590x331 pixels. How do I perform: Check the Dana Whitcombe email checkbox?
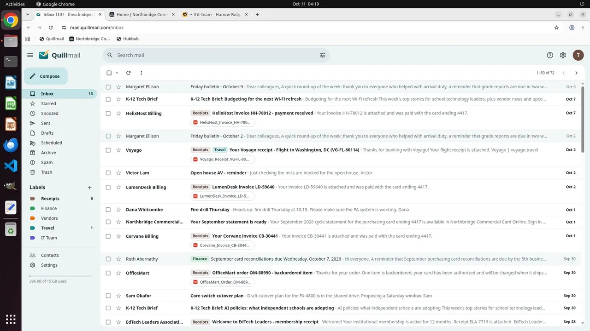[x=108, y=210]
